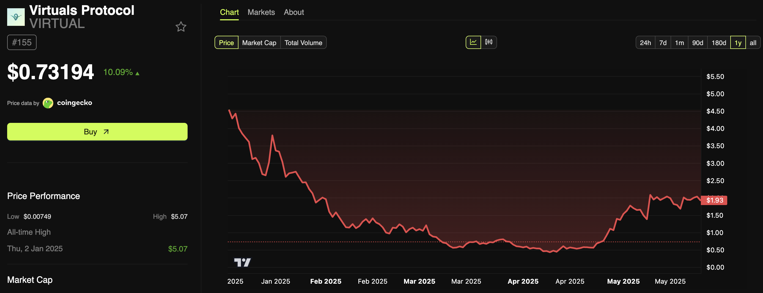Screen dimensions: 763x293
Task: Click the Buy button
Action: (97, 132)
